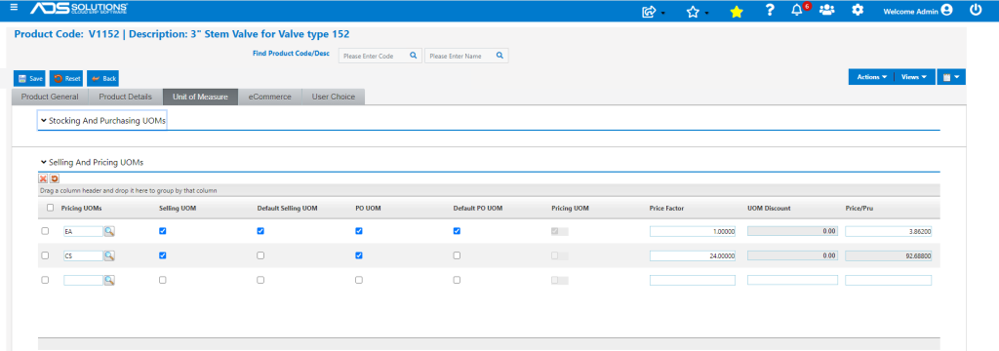Click the users group icon
999x351 pixels.
(826, 10)
